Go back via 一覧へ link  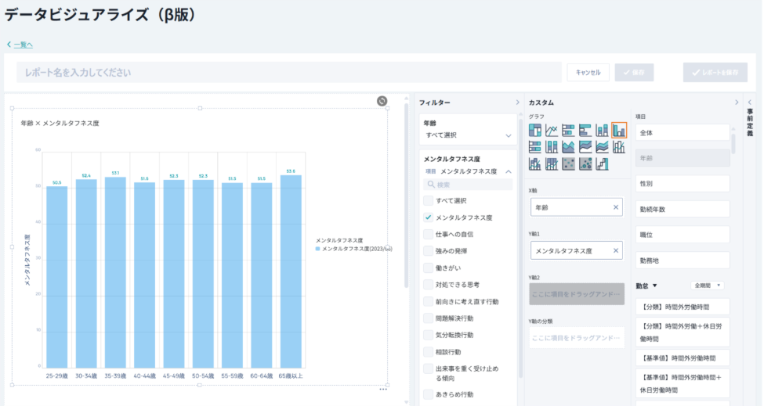23,45
